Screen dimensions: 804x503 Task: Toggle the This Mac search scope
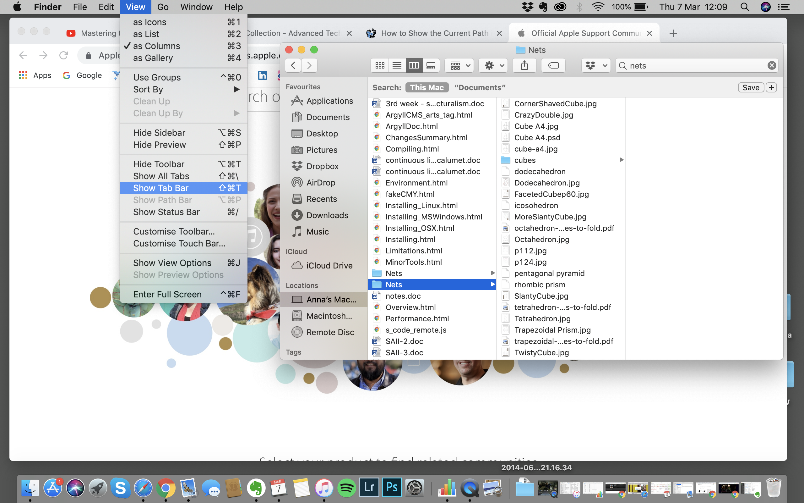click(x=426, y=87)
